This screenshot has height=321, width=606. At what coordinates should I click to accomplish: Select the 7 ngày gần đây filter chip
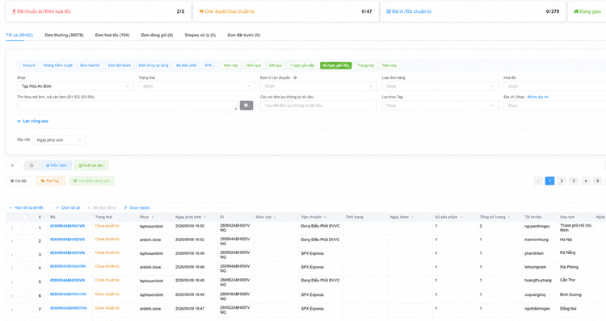[302, 65]
